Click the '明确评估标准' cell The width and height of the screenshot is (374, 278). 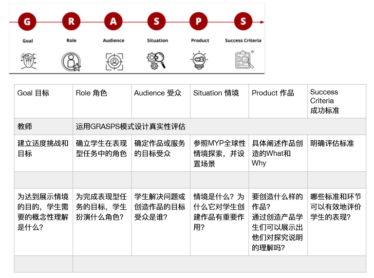[x=337, y=153]
